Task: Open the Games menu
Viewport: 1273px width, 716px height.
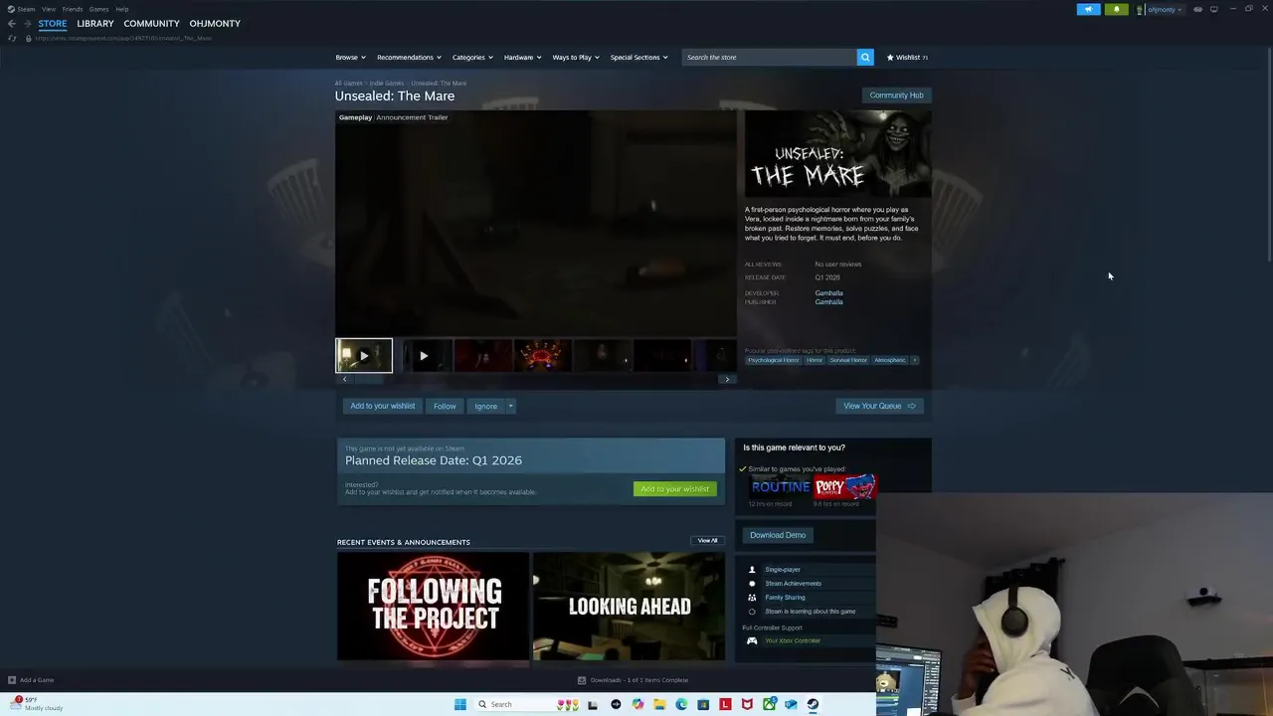Action: 98,9
